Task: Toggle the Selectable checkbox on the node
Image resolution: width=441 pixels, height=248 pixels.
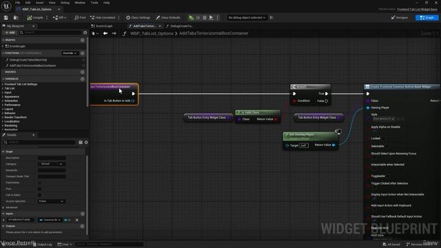Action: point(387,146)
